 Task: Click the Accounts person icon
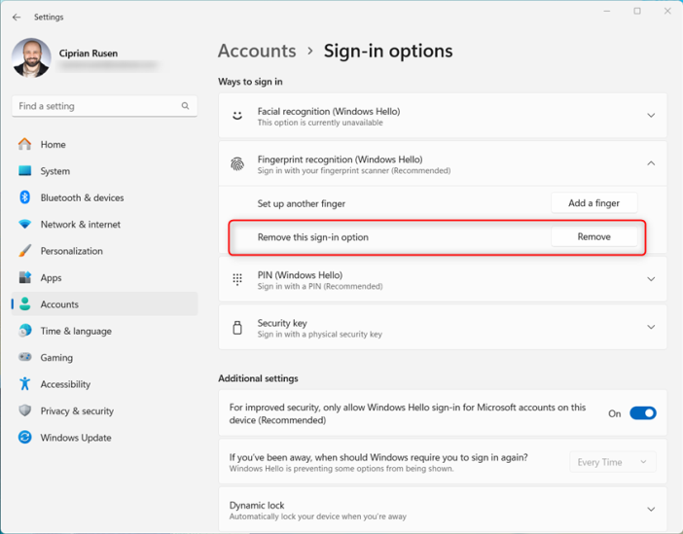coord(25,304)
